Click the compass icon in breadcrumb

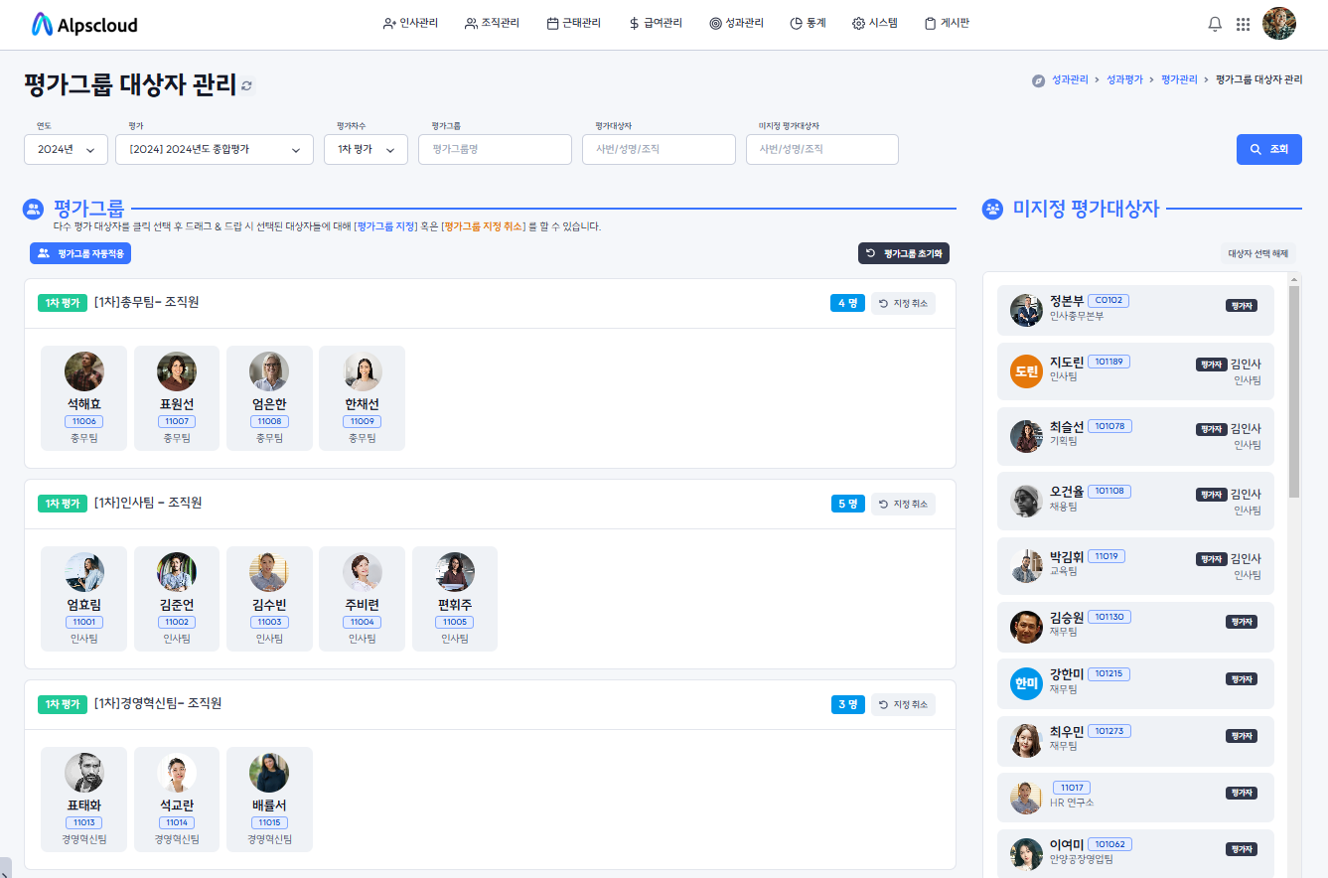[1038, 79]
